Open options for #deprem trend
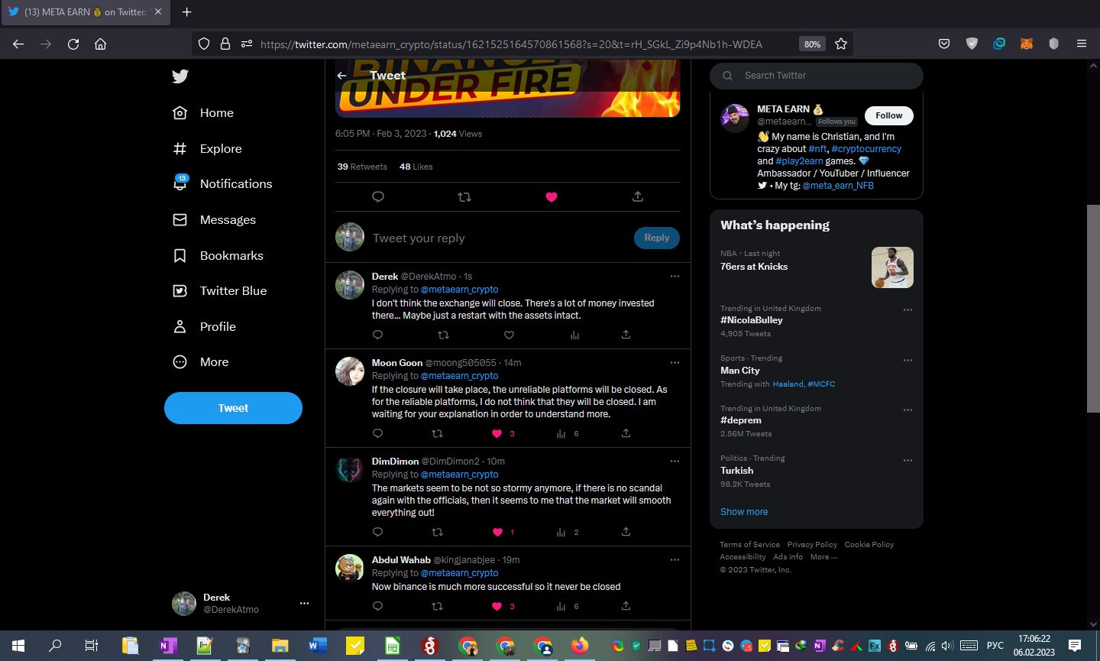The height and width of the screenshot is (661, 1100). [x=907, y=410]
